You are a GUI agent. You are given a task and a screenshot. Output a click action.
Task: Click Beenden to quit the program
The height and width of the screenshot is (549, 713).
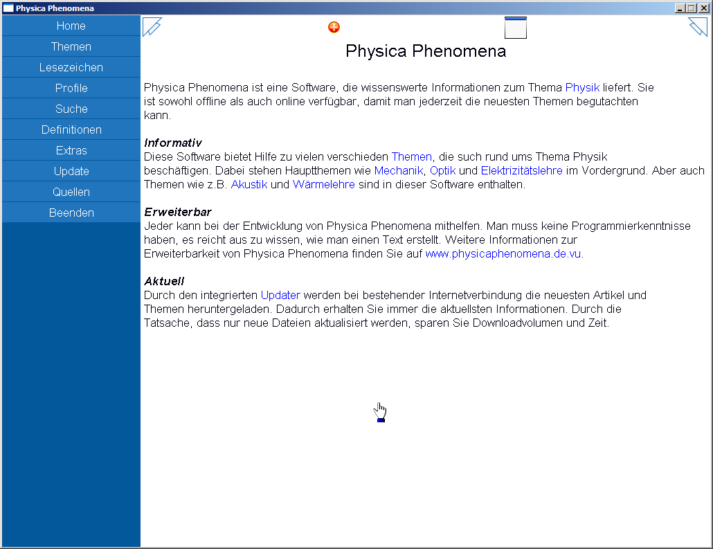tap(71, 213)
